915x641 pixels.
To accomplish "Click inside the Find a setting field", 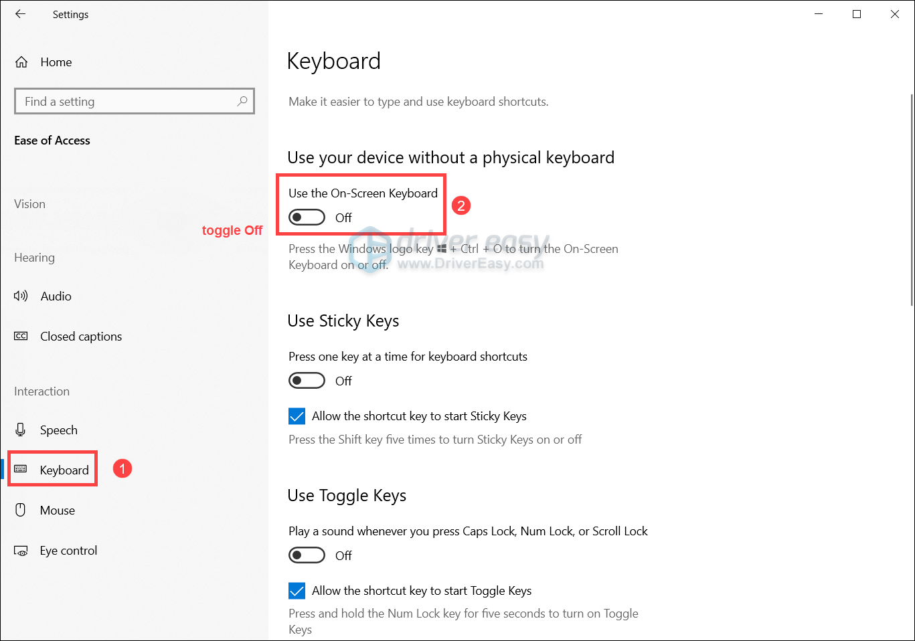I will (x=120, y=100).
